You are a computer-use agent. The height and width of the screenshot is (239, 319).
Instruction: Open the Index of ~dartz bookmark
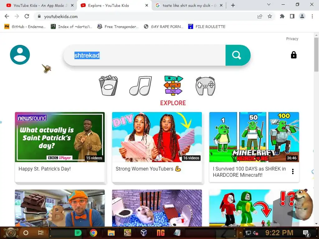72,27
